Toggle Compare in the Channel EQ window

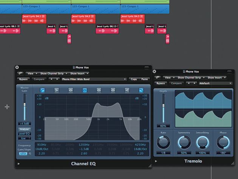[39, 79]
